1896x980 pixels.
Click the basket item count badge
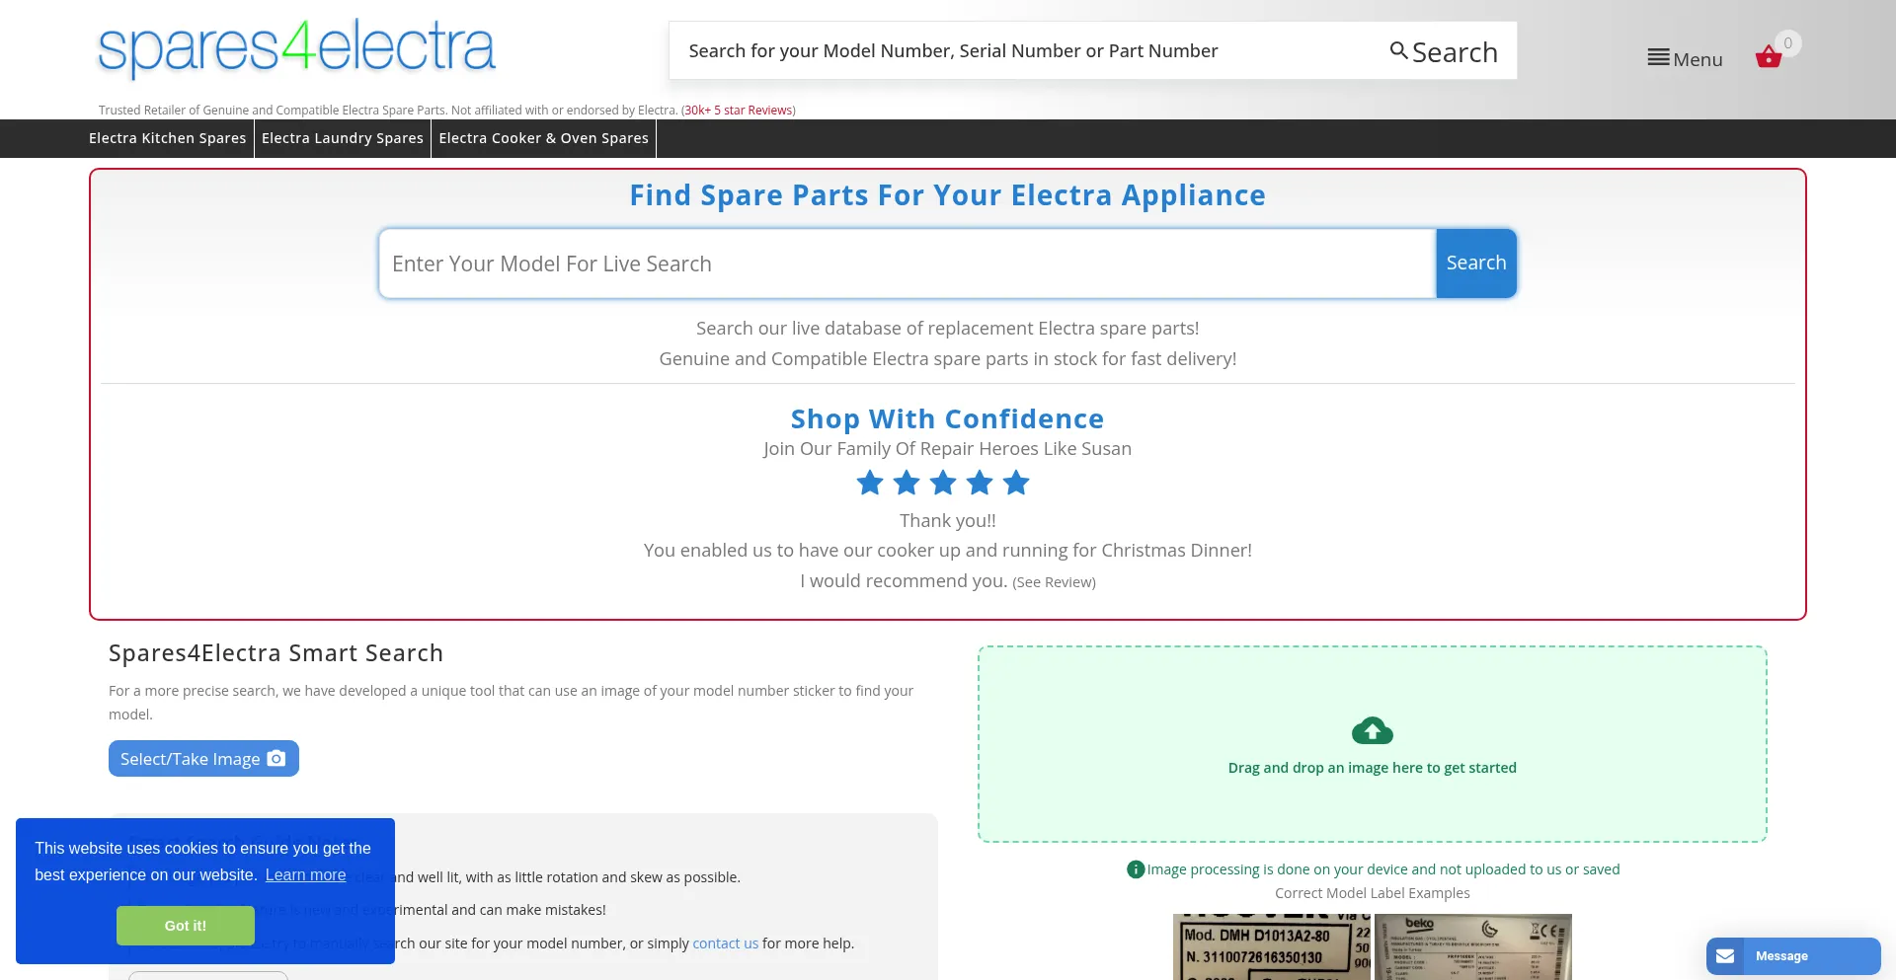point(1787,43)
